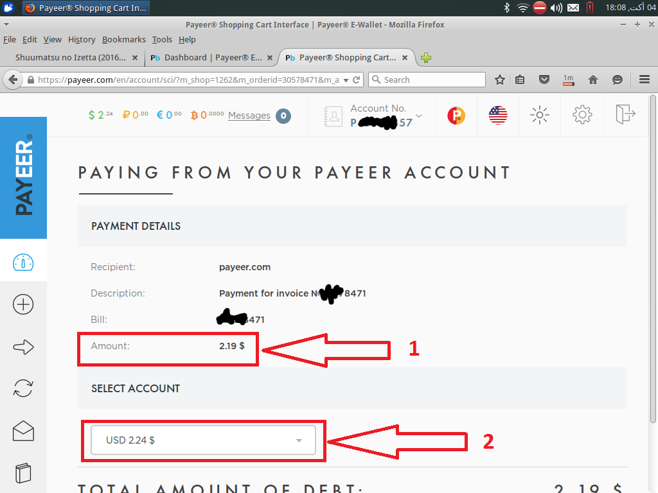Switch to the Shuumatsu no Izetta tab
The image size is (658, 493).
71,57
